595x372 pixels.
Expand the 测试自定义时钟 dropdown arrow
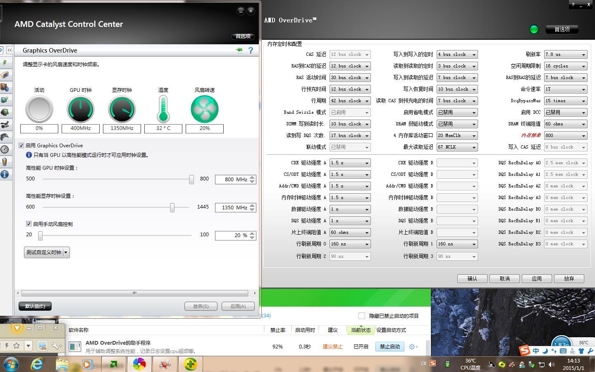point(66,252)
